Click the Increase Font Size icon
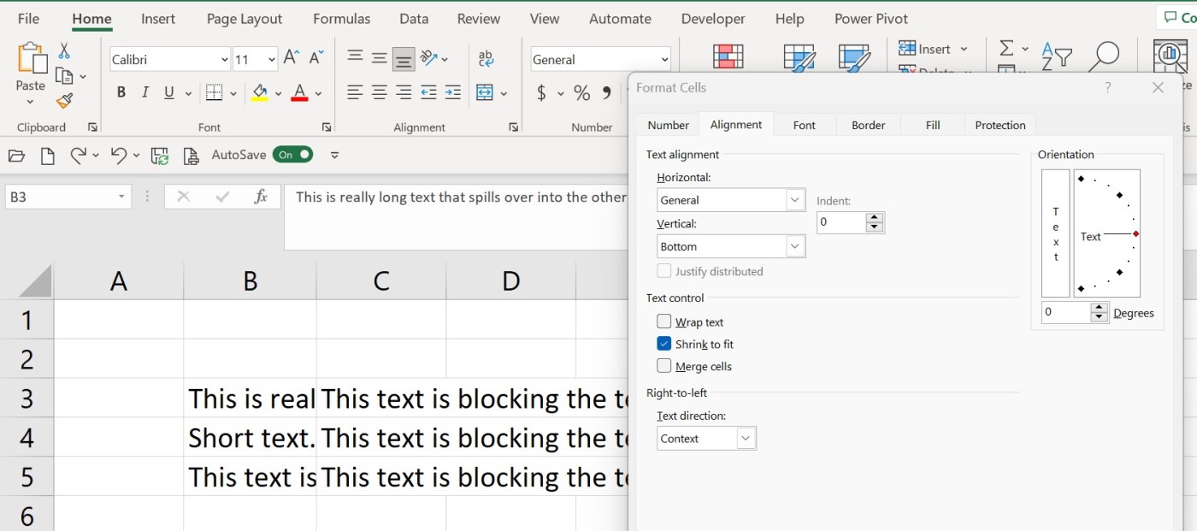Screen dimensions: 1197x531 (291, 58)
